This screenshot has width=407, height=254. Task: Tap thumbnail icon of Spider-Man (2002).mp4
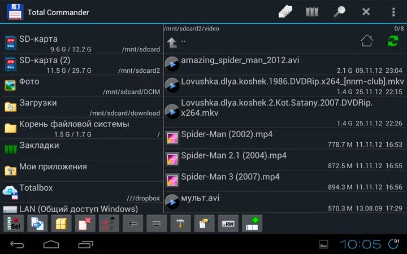tap(172, 138)
